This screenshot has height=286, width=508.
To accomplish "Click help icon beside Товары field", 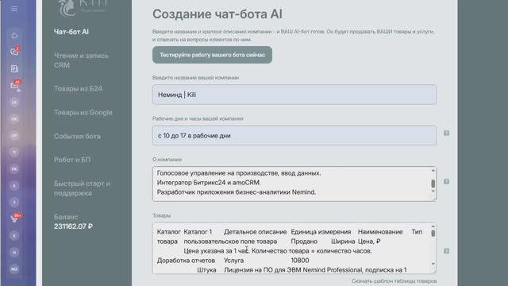I will 446,251.
